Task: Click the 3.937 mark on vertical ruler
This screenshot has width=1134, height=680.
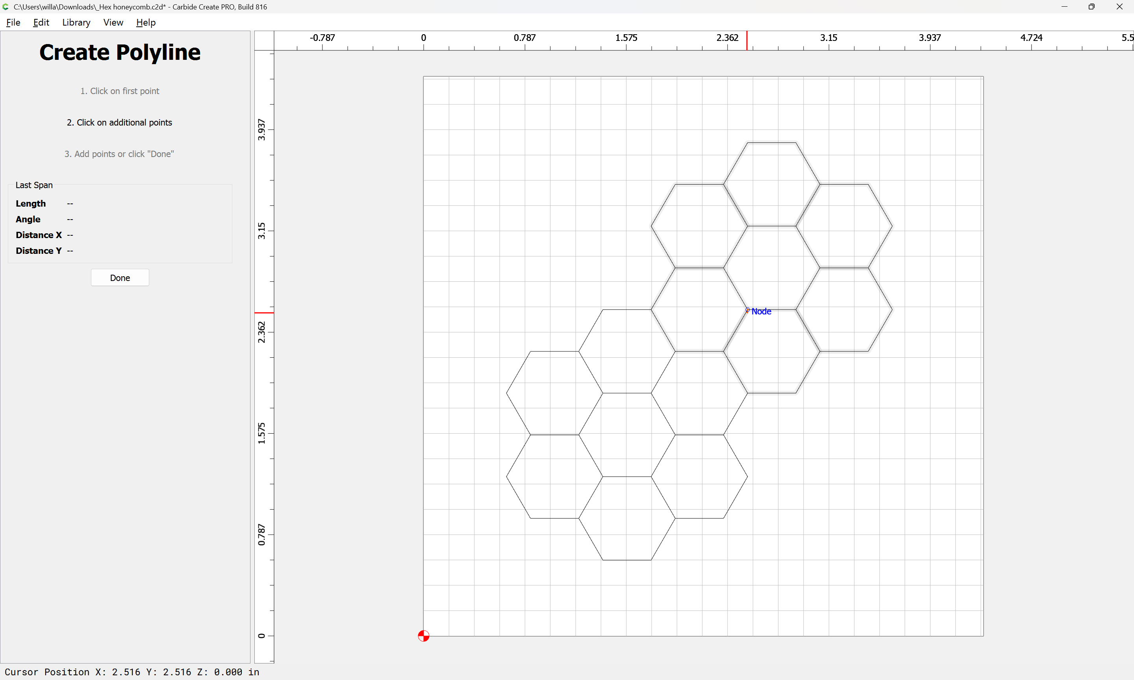Action: coord(262,130)
